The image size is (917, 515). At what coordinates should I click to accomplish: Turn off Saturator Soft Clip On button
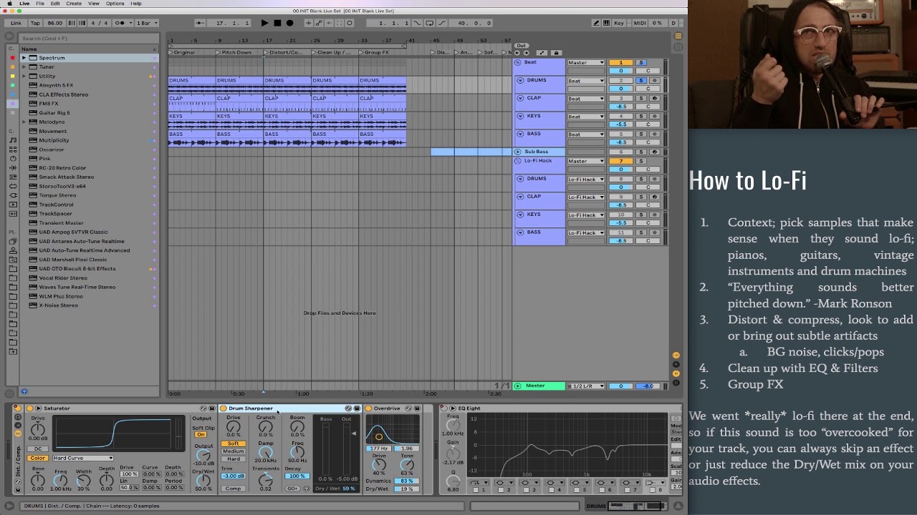[x=201, y=435]
